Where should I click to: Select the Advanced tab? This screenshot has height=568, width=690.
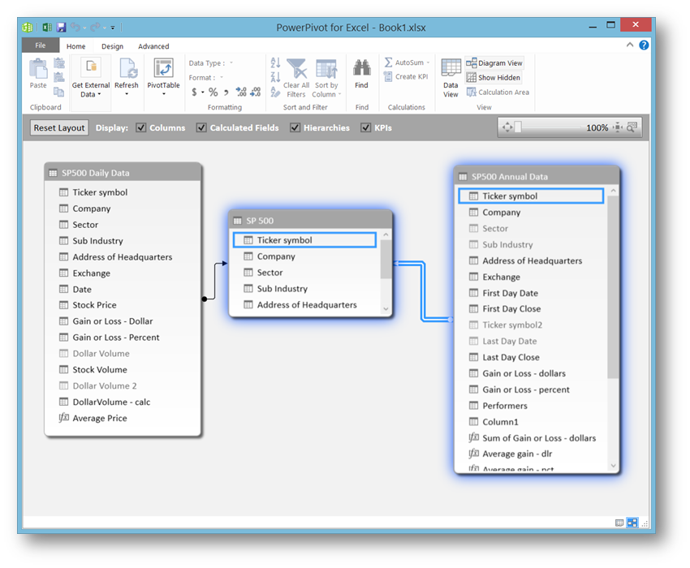[x=153, y=46]
